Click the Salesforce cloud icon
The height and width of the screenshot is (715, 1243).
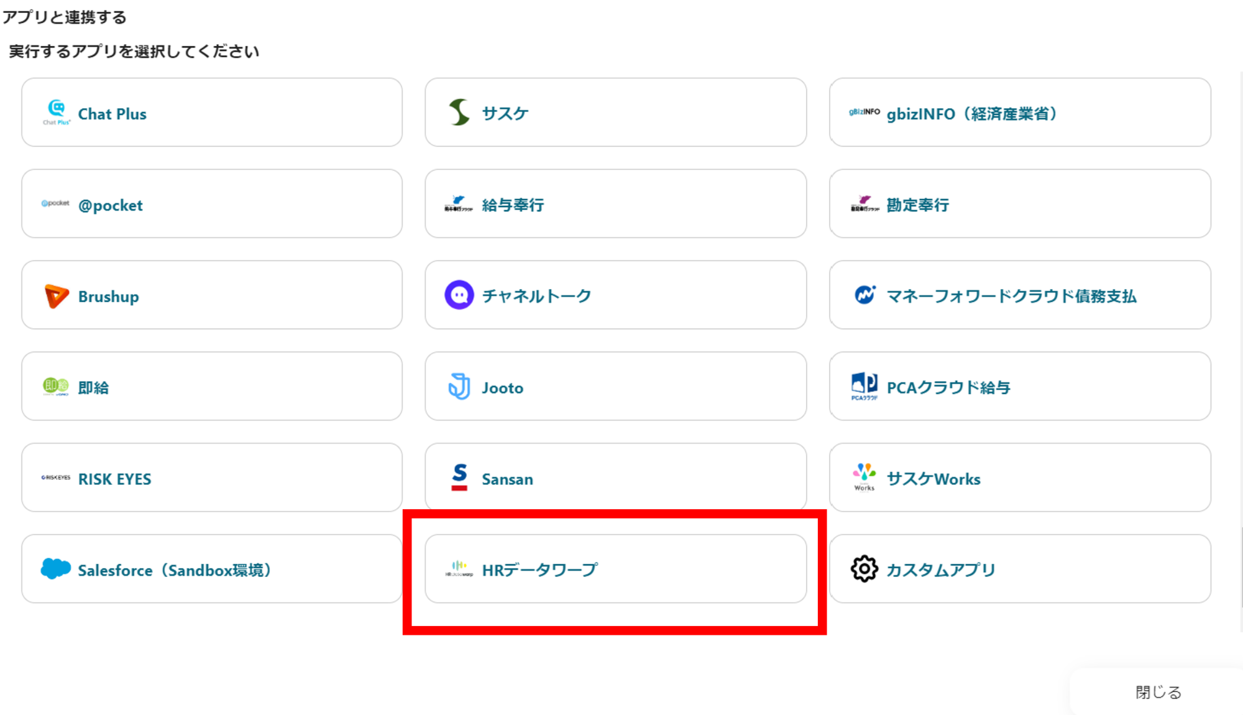[x=56, y=569]
